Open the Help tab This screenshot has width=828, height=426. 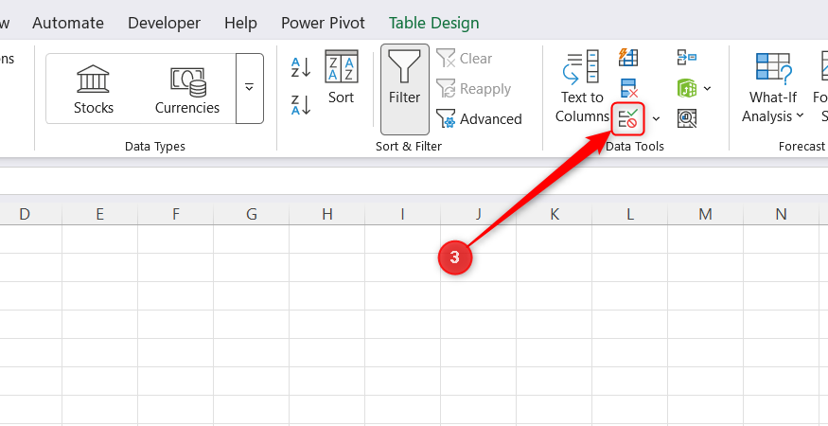(240, 23)
